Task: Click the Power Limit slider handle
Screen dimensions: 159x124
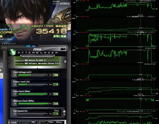Action: tap(26, 84)
